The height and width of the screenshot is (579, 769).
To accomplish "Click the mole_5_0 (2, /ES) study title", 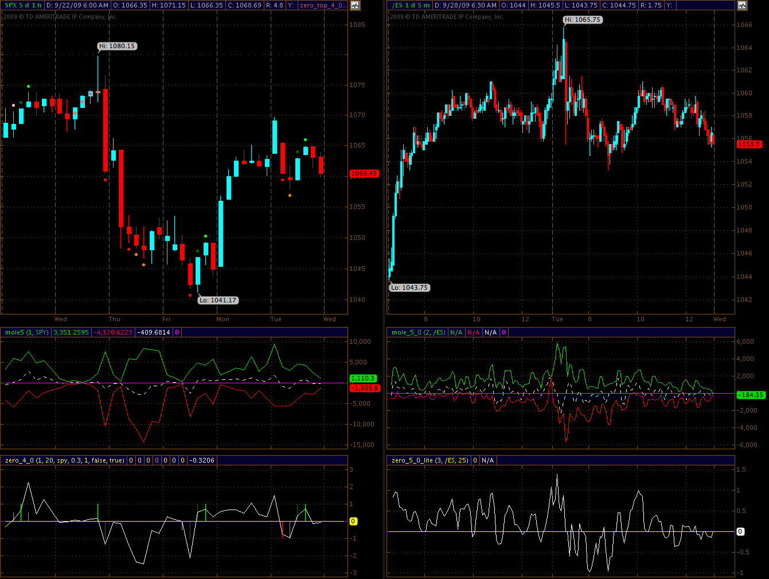I will click(418, 332).
